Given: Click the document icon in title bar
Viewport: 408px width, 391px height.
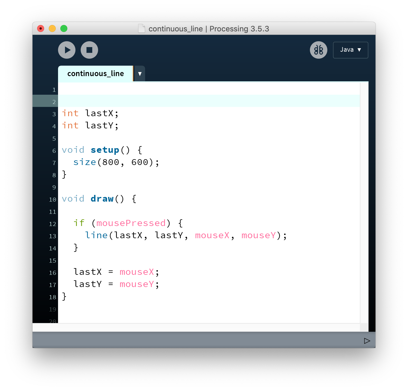Looking at the screenshot, I should coord(142,29).
